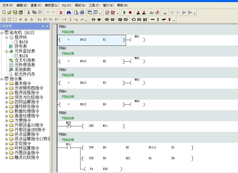Expand the 定位指令 folder
The height and width of the screenshot is (173, 238).
pos(7,143)
